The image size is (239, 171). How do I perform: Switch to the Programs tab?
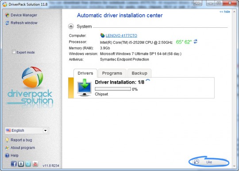pyautogui.click(x=112, y=73)
